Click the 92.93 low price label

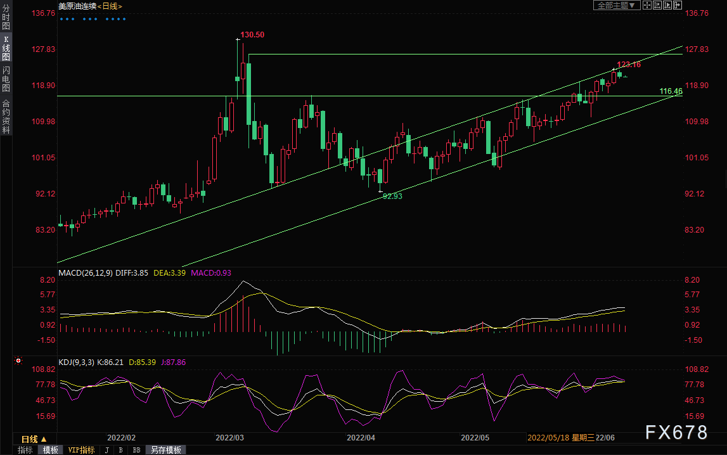392,196
